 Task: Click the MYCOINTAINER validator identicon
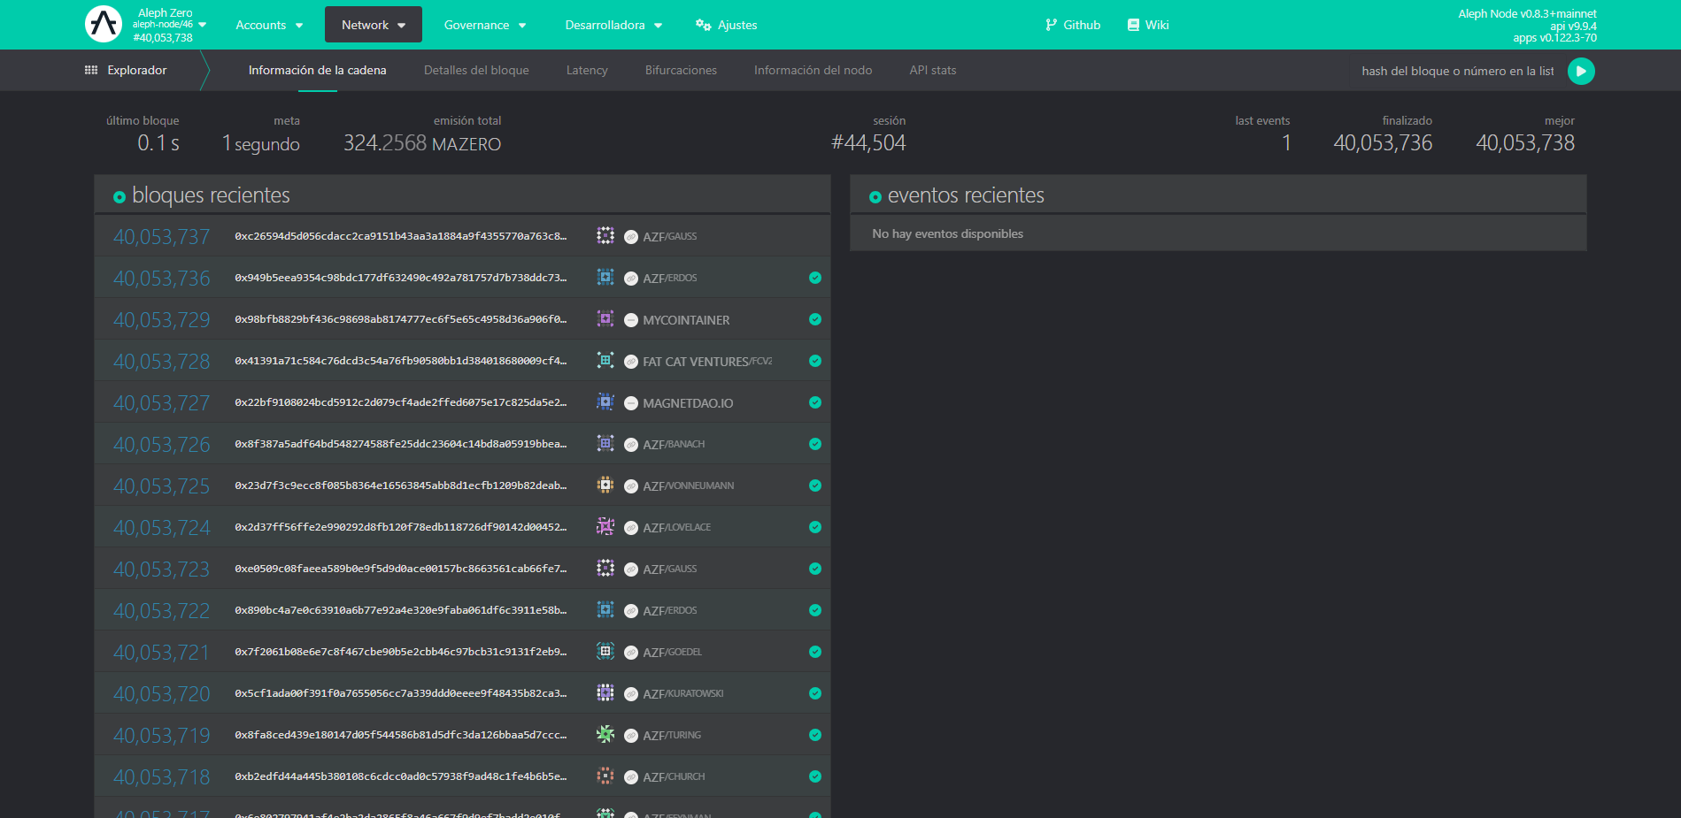[605, 318]
